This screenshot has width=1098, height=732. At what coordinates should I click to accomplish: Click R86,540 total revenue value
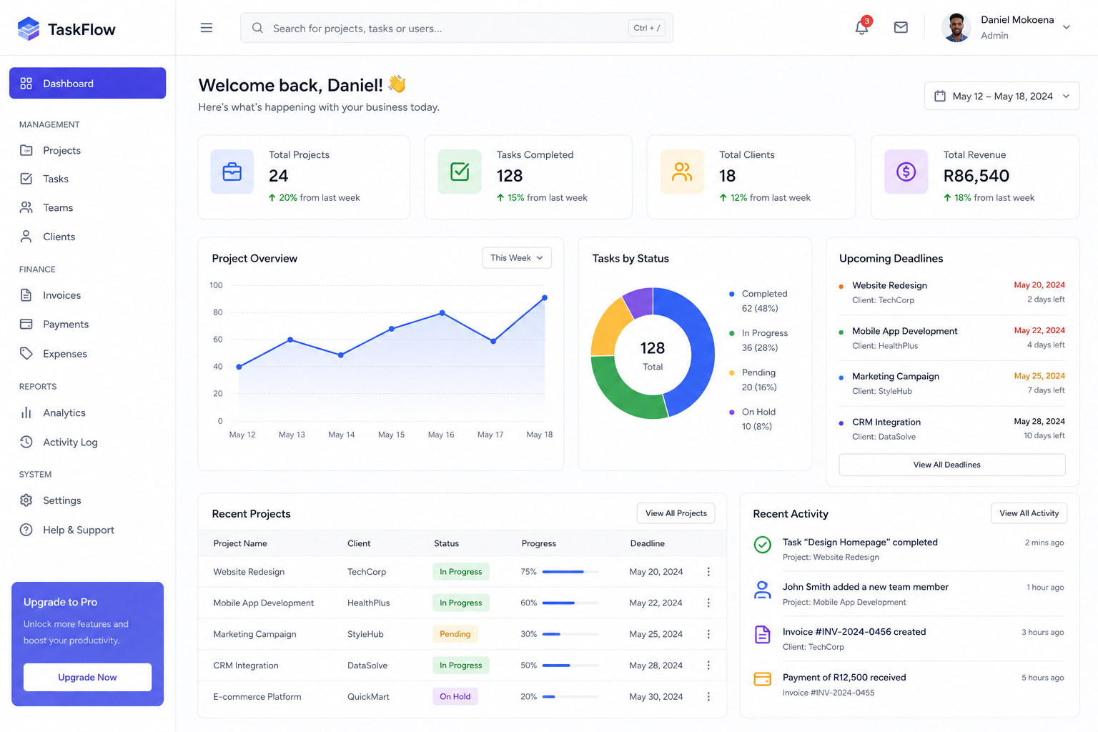pos(976,176)
